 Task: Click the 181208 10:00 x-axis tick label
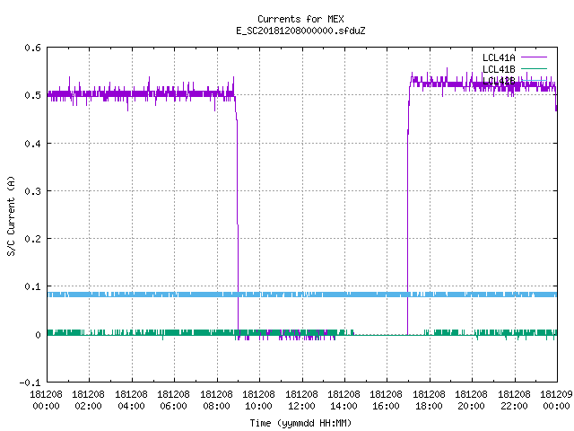tap(258, 400)
